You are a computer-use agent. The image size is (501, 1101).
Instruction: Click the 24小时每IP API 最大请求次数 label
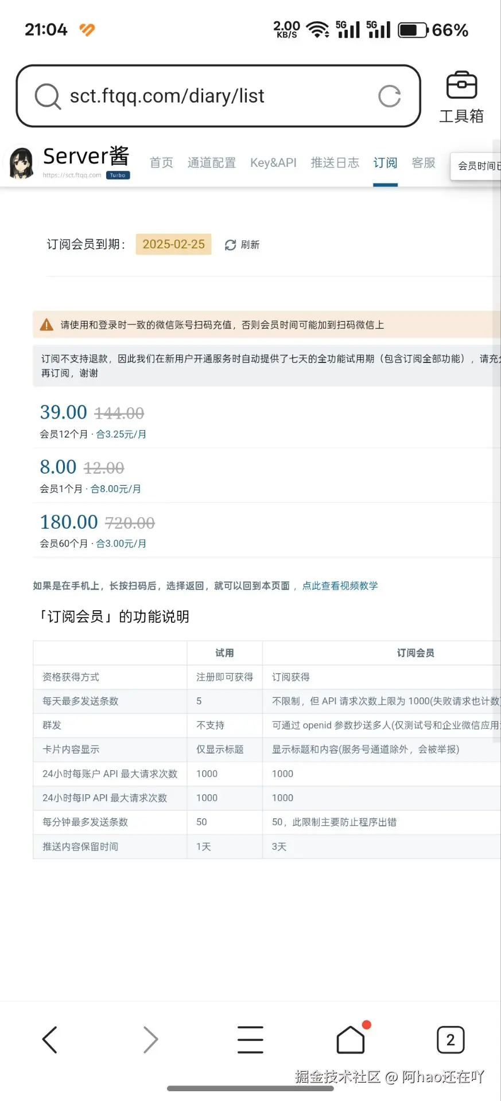point(104,798)
